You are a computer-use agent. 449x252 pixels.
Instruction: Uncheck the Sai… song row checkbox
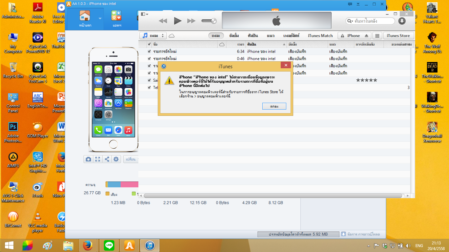[x=149, y=80]
